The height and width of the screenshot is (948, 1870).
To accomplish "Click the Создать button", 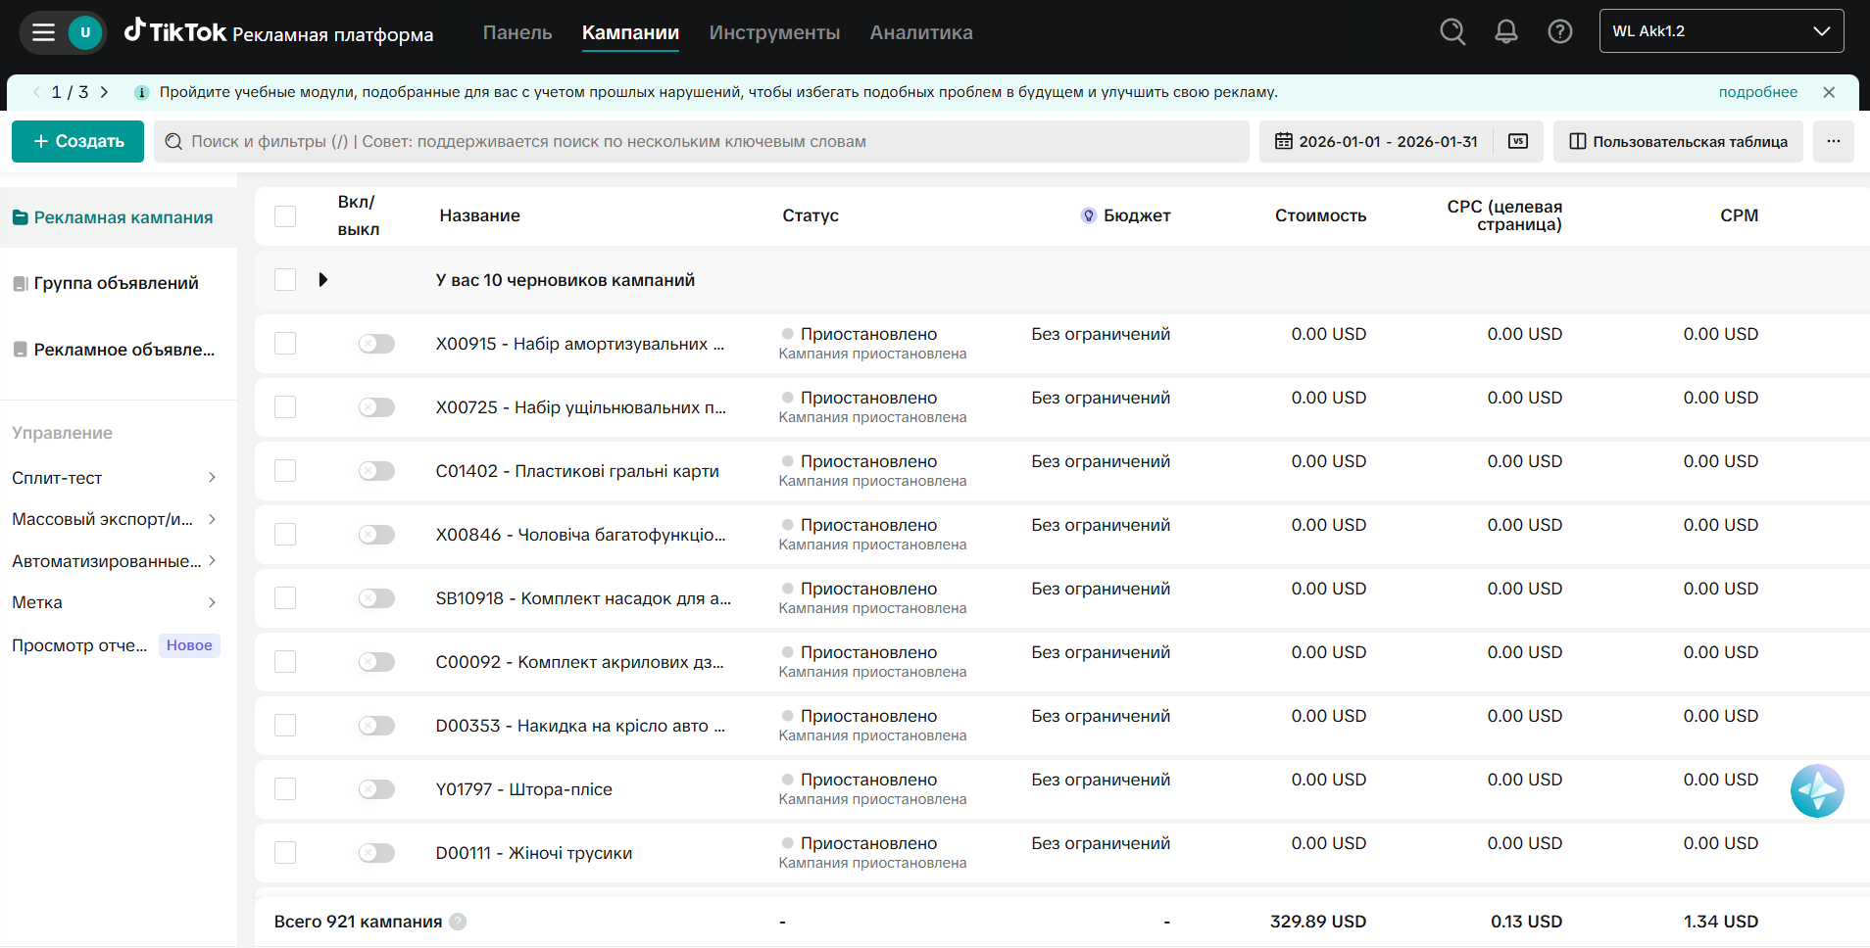I will tap(77, 141).
